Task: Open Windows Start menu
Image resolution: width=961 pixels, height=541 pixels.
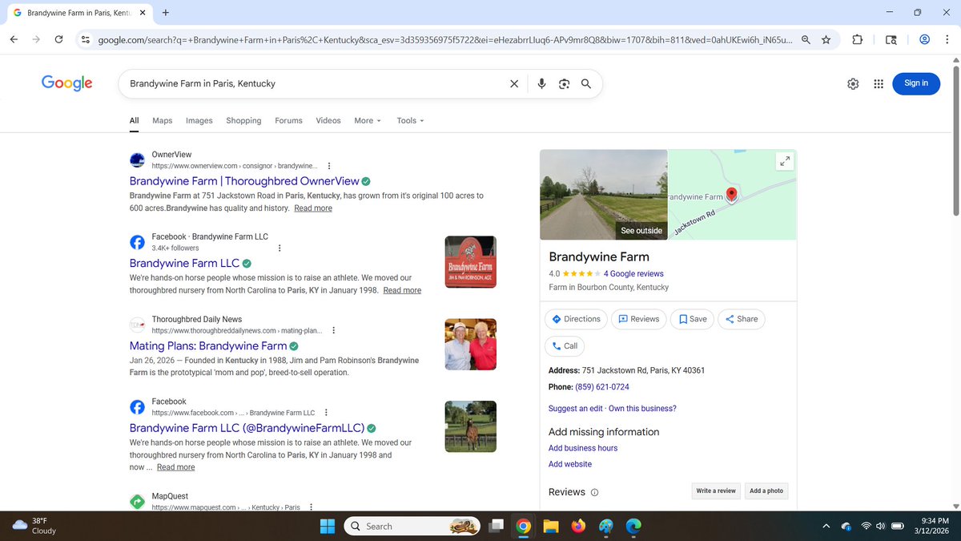Action: [x=328, y=526]
